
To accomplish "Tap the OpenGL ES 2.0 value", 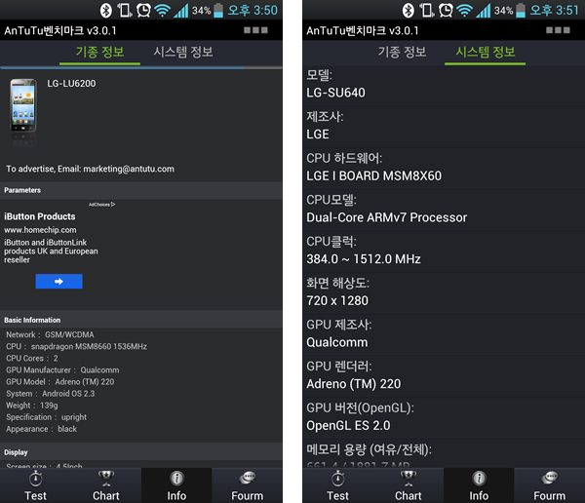I will click(x=348, y=425).
